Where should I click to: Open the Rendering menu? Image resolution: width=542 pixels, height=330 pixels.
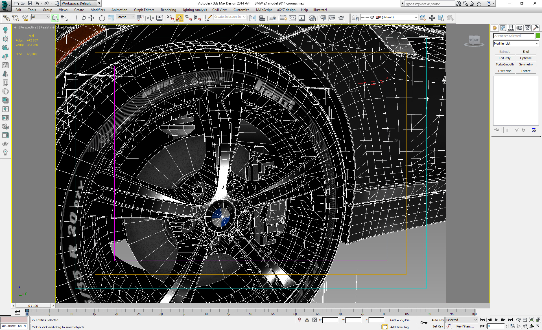click(168, 10)
